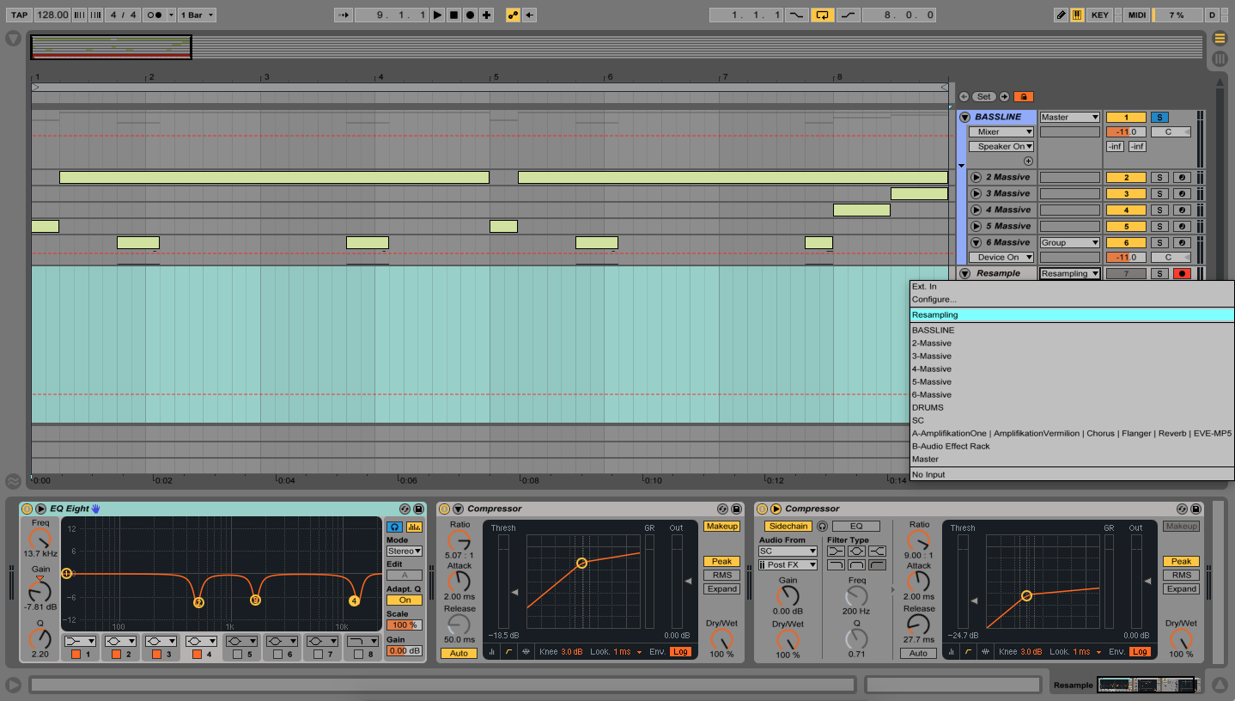Unsolo the BASSLINE track S button

point(1159,117)
